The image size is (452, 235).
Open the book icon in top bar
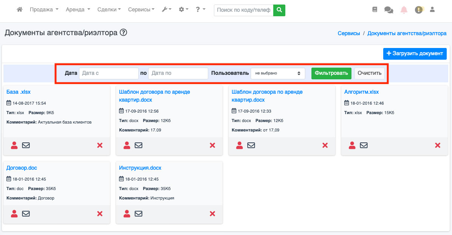pos(375,10)
